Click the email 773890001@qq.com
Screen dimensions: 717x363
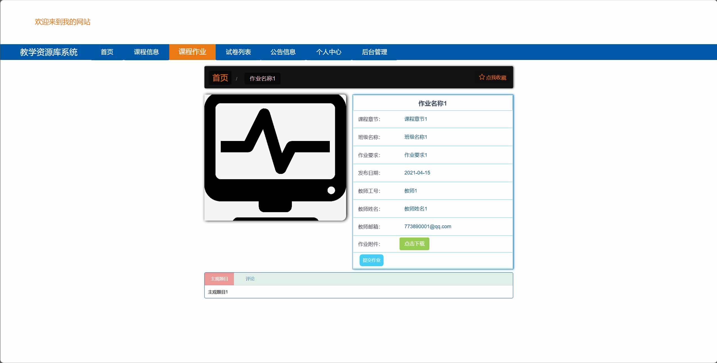tap(428, 227)
